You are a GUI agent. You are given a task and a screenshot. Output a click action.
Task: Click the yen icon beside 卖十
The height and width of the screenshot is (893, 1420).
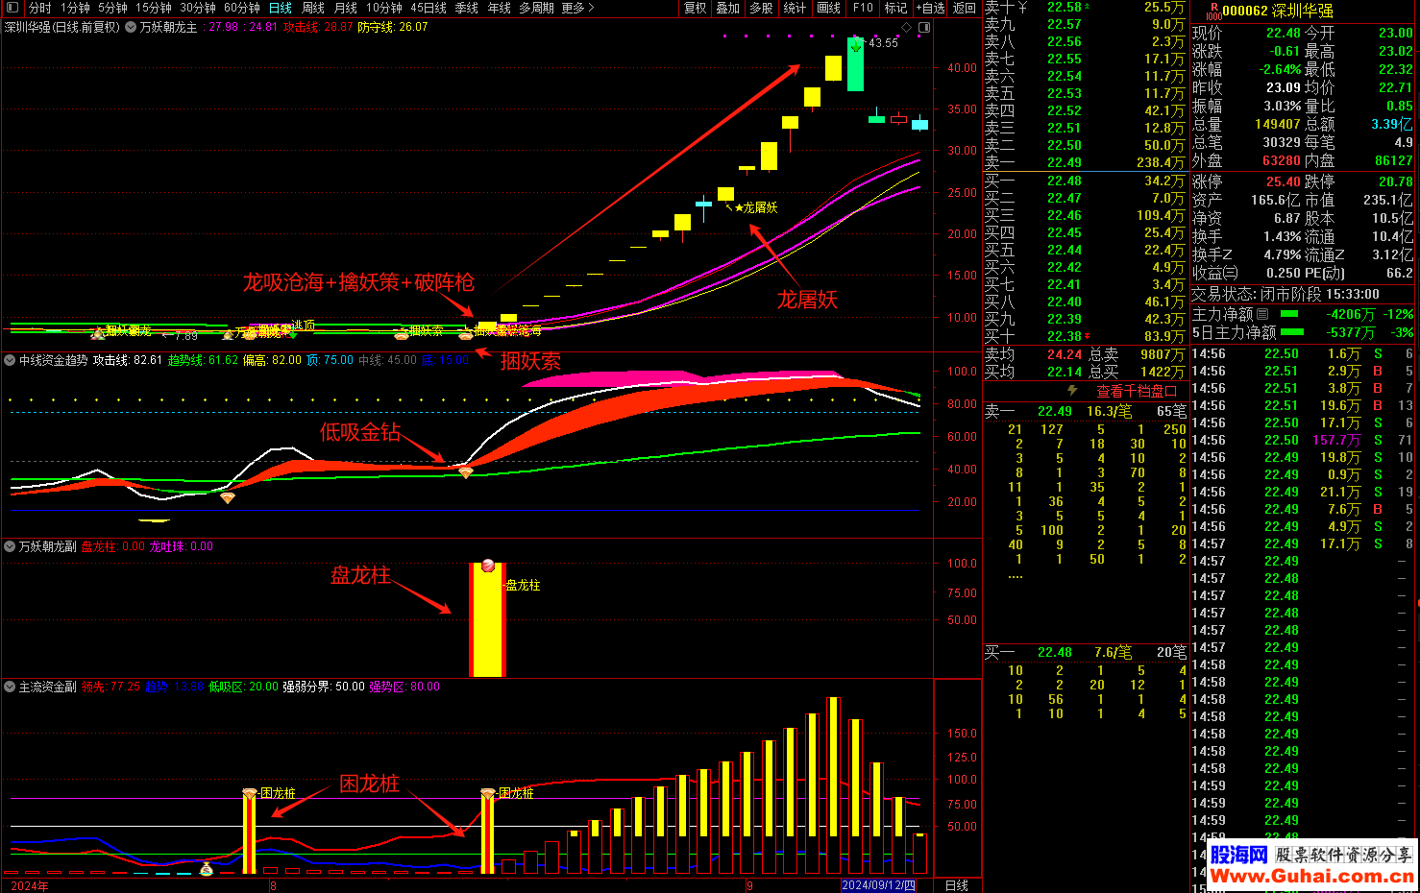click(1022, 7)
